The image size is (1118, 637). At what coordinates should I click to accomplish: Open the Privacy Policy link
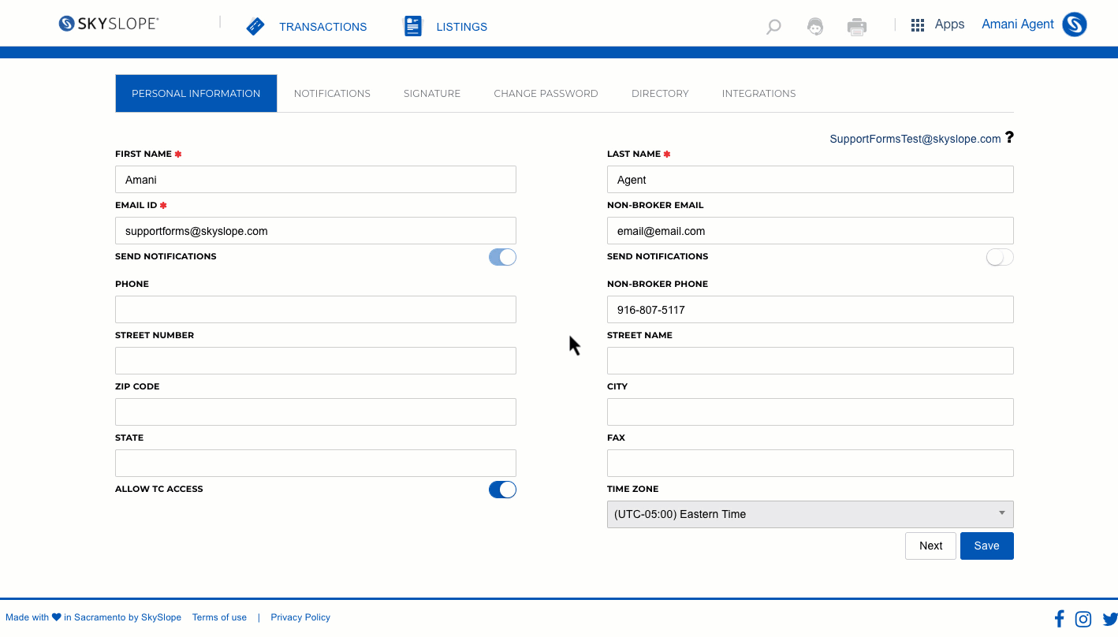point(300,617)
